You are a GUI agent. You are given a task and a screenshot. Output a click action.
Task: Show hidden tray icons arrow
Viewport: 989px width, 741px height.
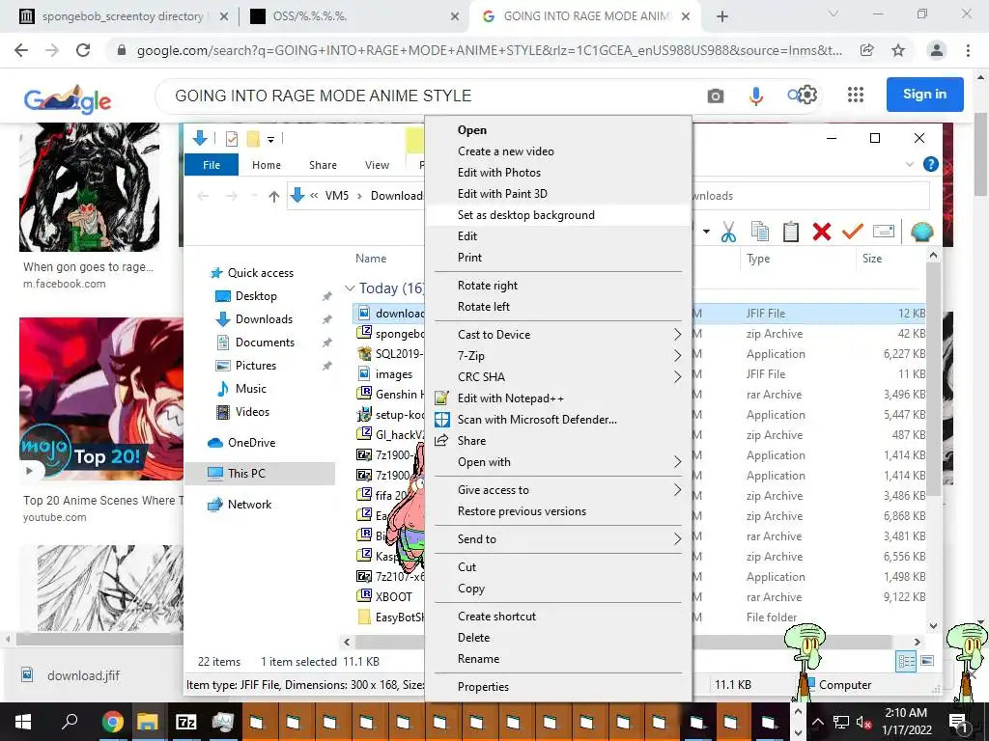point(817,722)
